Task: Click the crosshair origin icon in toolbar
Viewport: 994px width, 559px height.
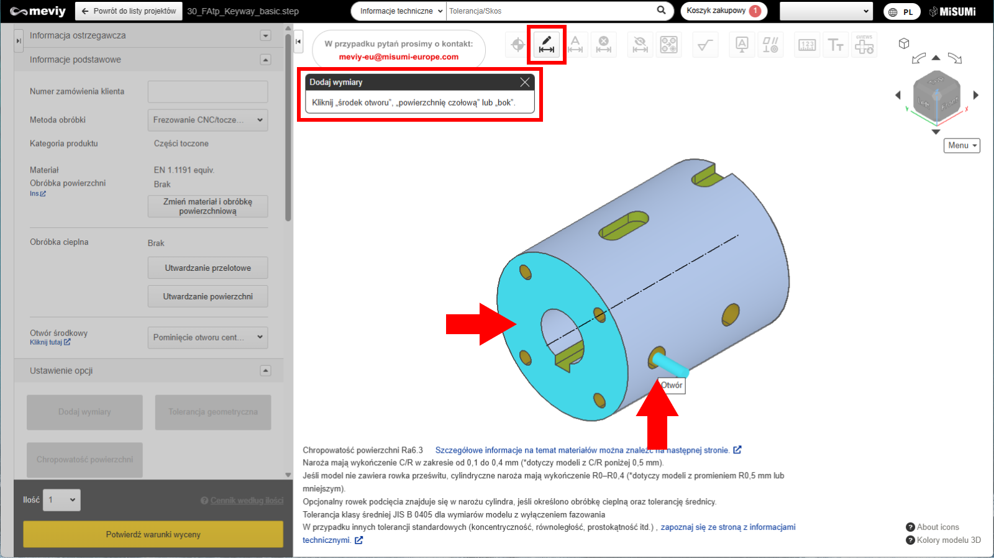Action: point(518,45)
